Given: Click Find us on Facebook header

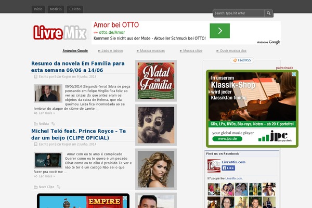Looking at the screenshot, I should [223, 154].
